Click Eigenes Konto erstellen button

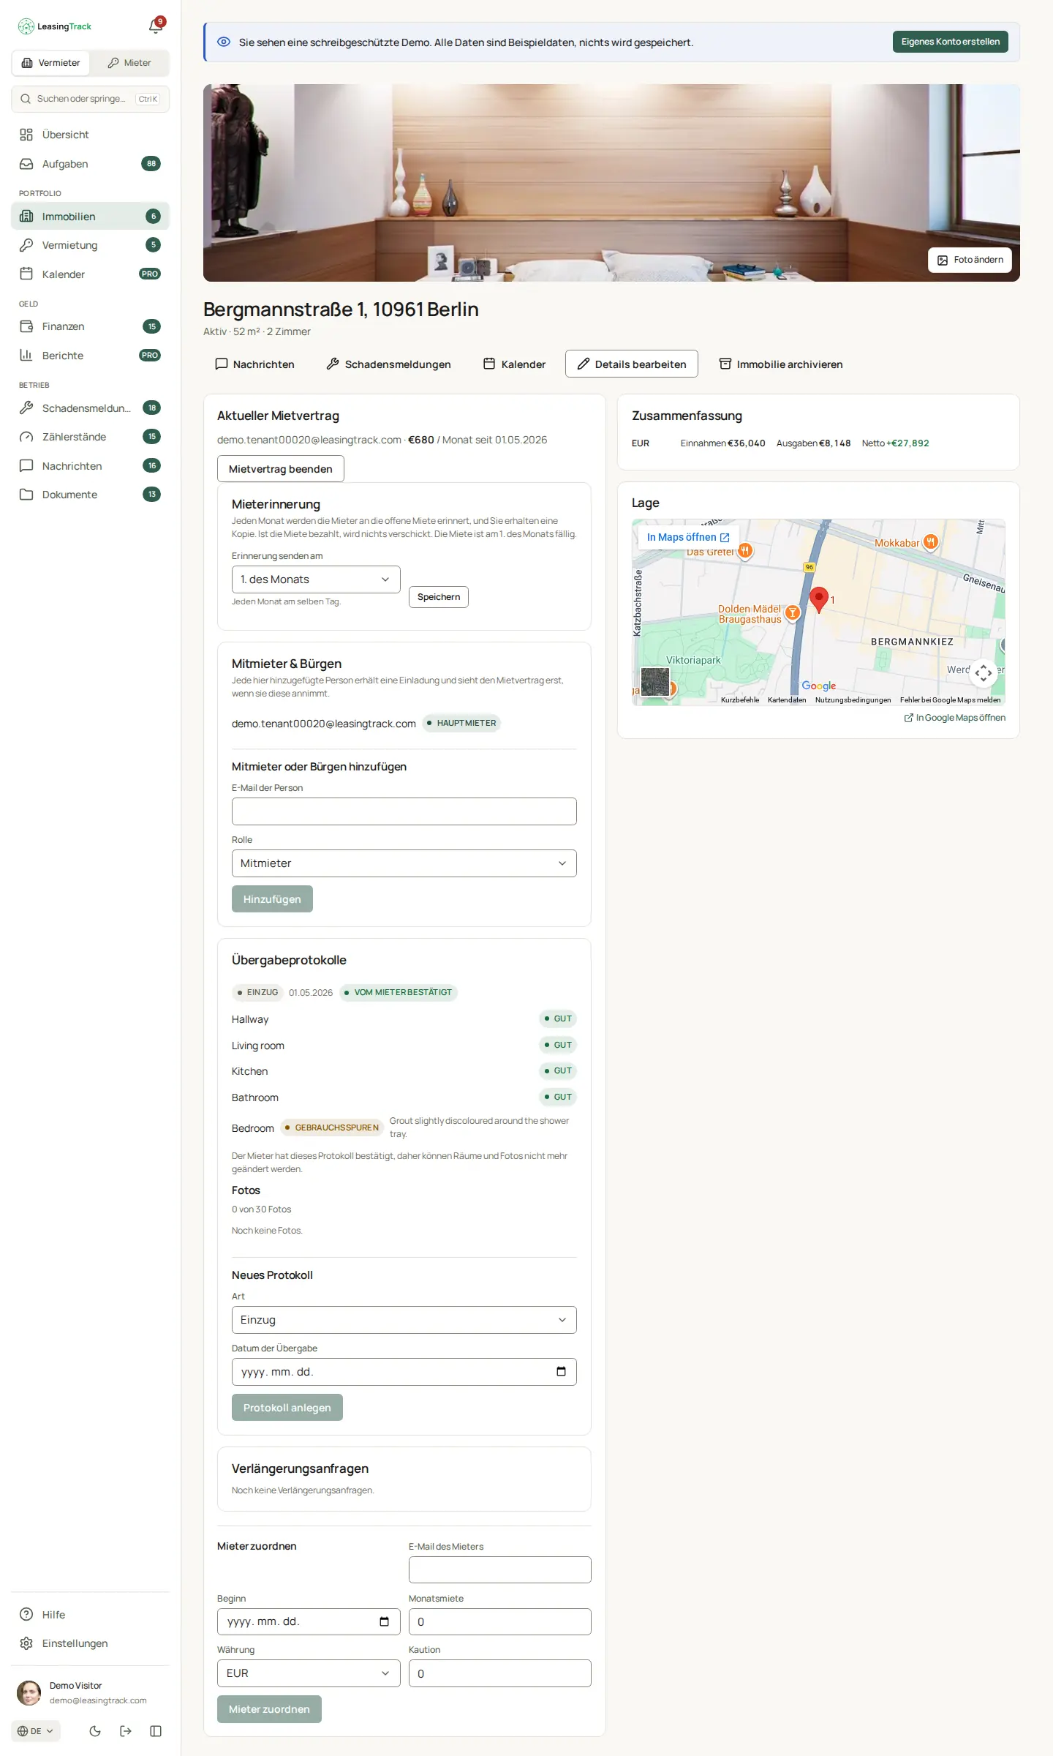click(x=951, y=42)
